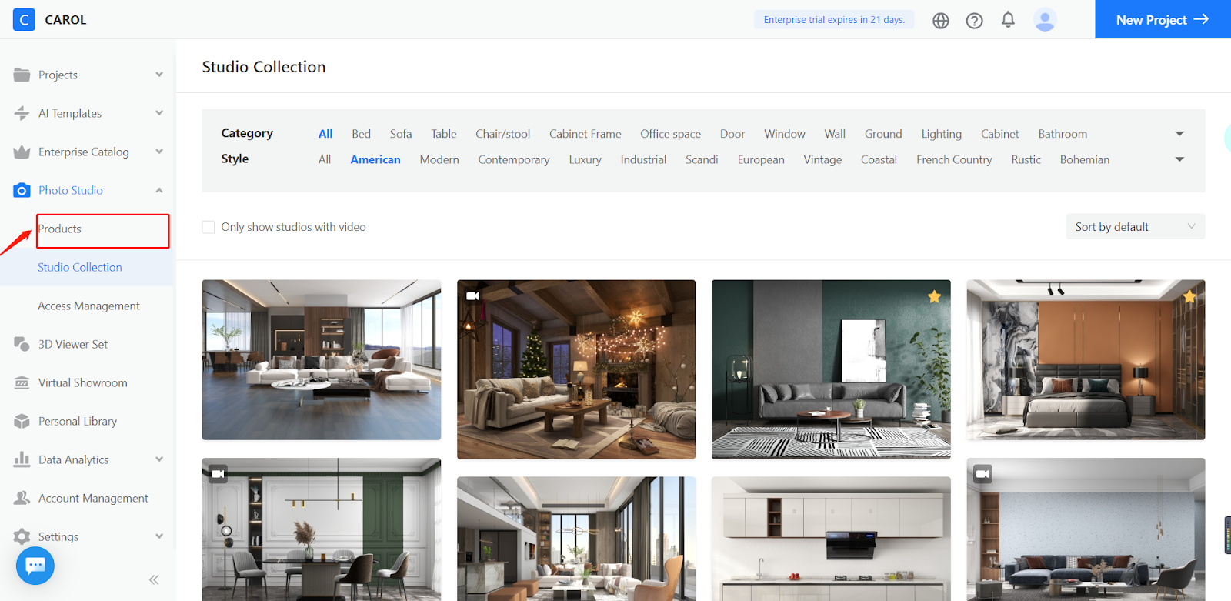Click the Enterprise Catalog crown icon

(22, 152)
